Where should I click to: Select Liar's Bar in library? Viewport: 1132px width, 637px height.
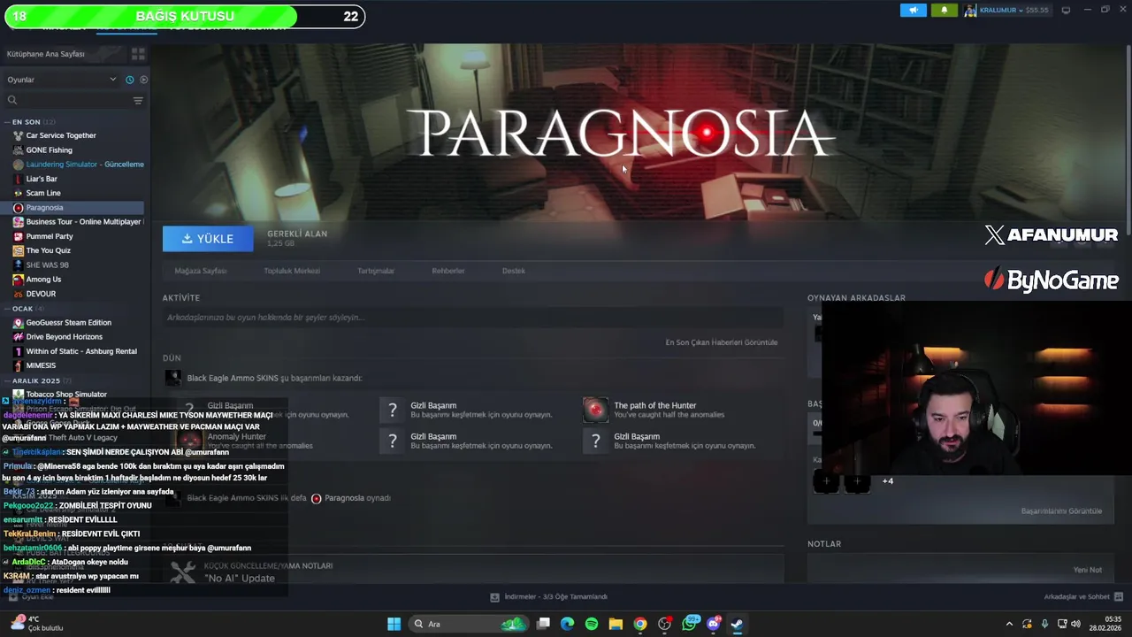42,179
